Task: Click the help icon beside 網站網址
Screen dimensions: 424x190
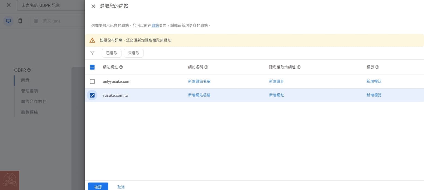Action: pos(121,67)
